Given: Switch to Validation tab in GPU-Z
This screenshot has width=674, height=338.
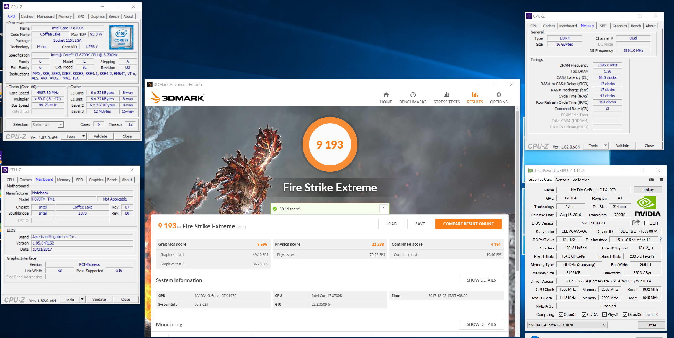Looking at the screenshot, I should pos(581,180).
